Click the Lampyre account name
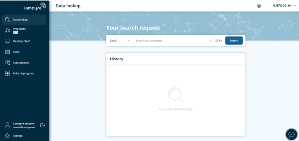Image resolution: width=299 pixels, height=141 pixels. (24, 124)
